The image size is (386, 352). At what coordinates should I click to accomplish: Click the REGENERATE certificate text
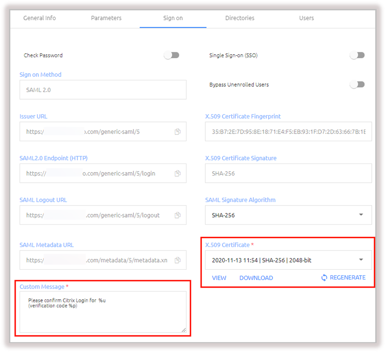(x=348, y=277)
